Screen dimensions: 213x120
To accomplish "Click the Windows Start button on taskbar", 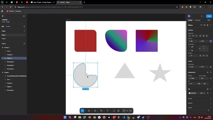I will 65,117.
